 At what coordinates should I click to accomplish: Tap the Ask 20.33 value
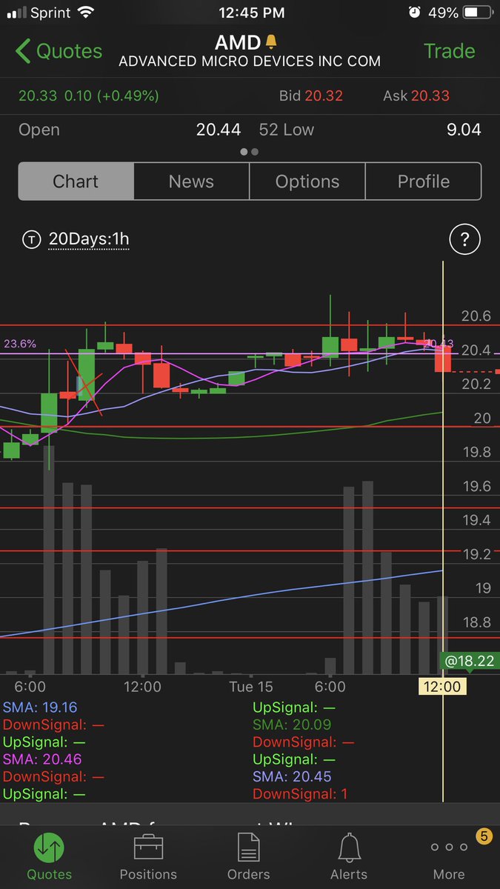pyautogui.click(x=431, y=96)
